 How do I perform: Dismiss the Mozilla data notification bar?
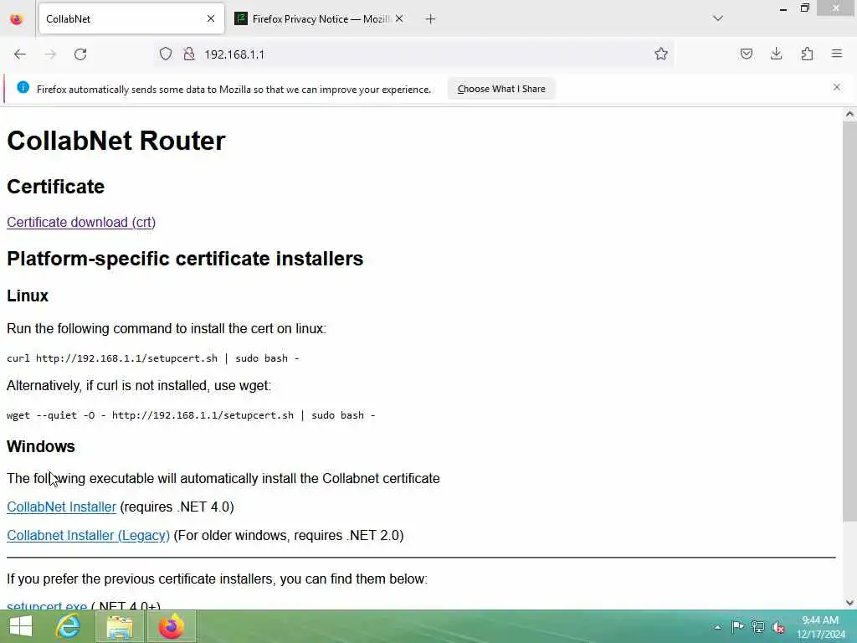(x=837, y=87)
